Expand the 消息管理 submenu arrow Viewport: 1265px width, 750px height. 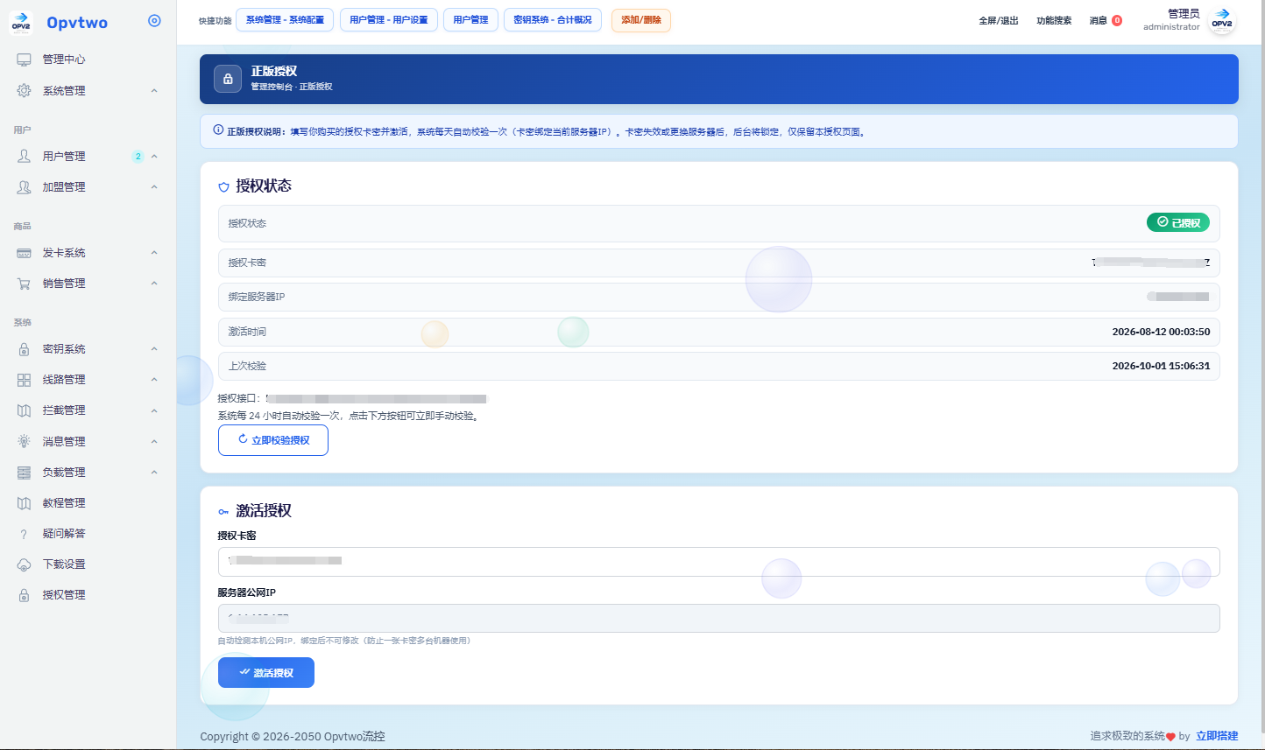pos(154,442)
